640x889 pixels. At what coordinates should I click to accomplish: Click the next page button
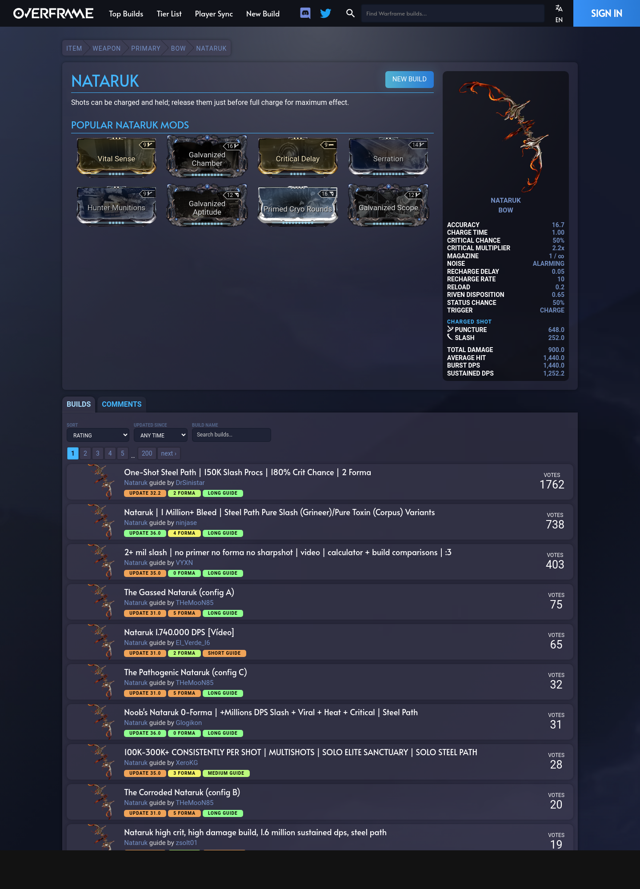pos(169,453)
